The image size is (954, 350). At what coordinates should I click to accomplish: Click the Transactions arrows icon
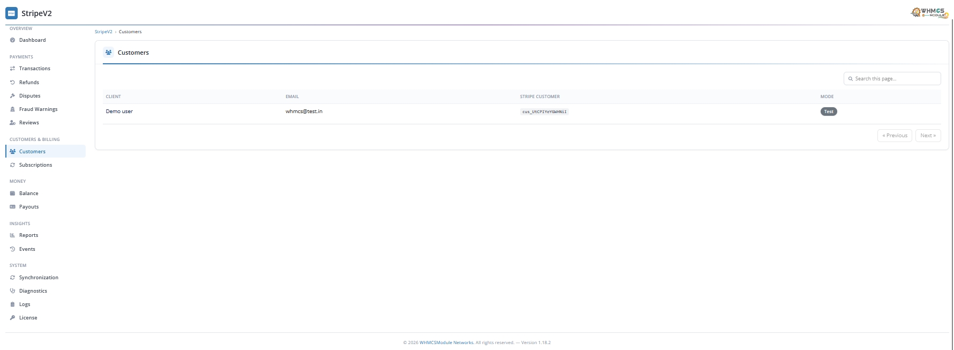(12, 69)
